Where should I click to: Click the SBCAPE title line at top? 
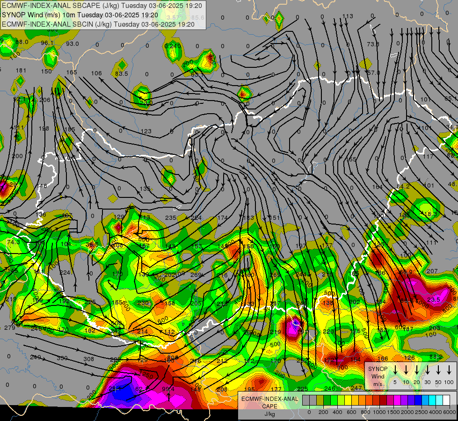[102, 6]
